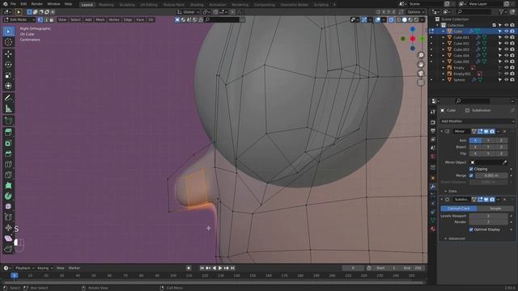Toggle Mirror Flip Z button
This screenshot has width=518, height=291.
click(x=501, y=154)
